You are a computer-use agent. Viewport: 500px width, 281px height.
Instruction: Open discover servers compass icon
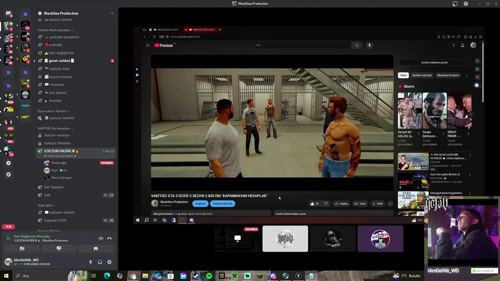coord(8,174)
